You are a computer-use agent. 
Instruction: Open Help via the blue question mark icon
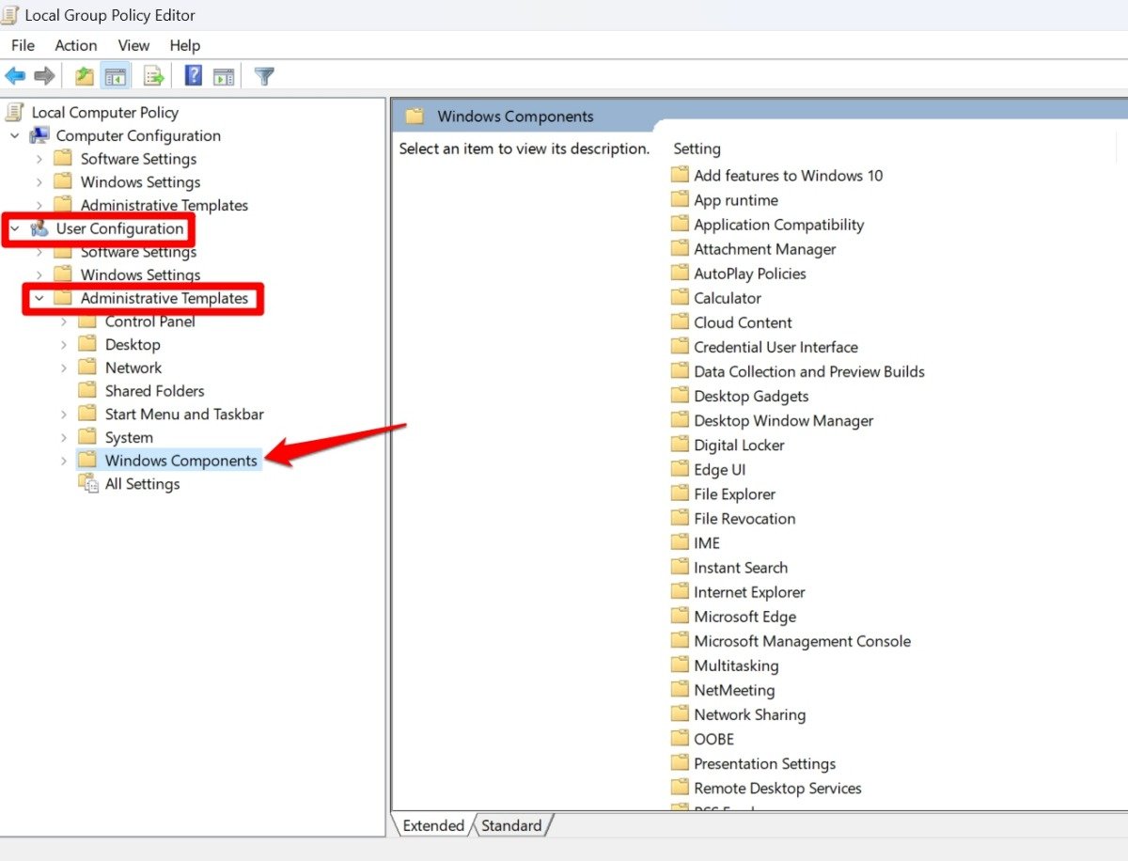pyautogui.click(x=193, y=76)
